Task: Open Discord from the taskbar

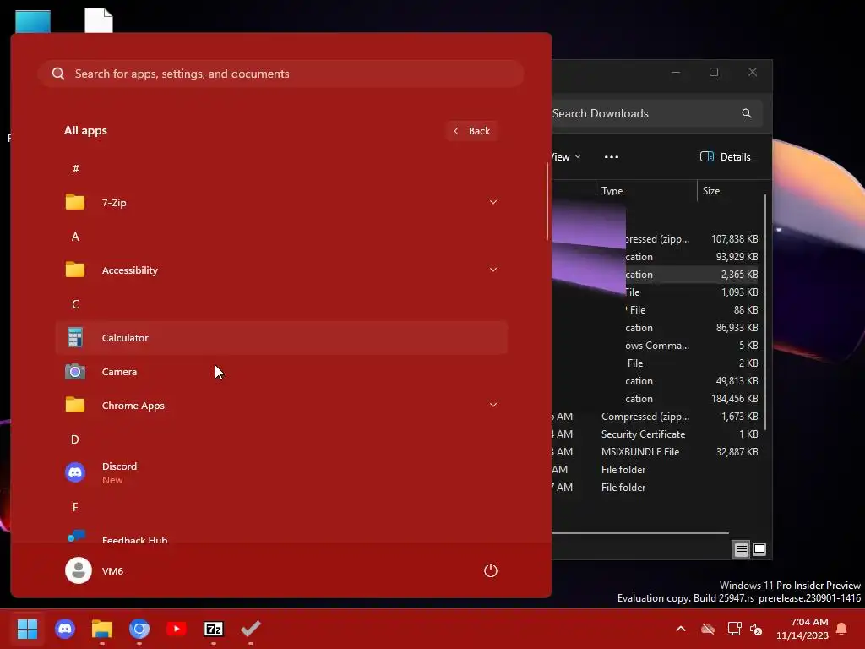Action: (65, 629)
